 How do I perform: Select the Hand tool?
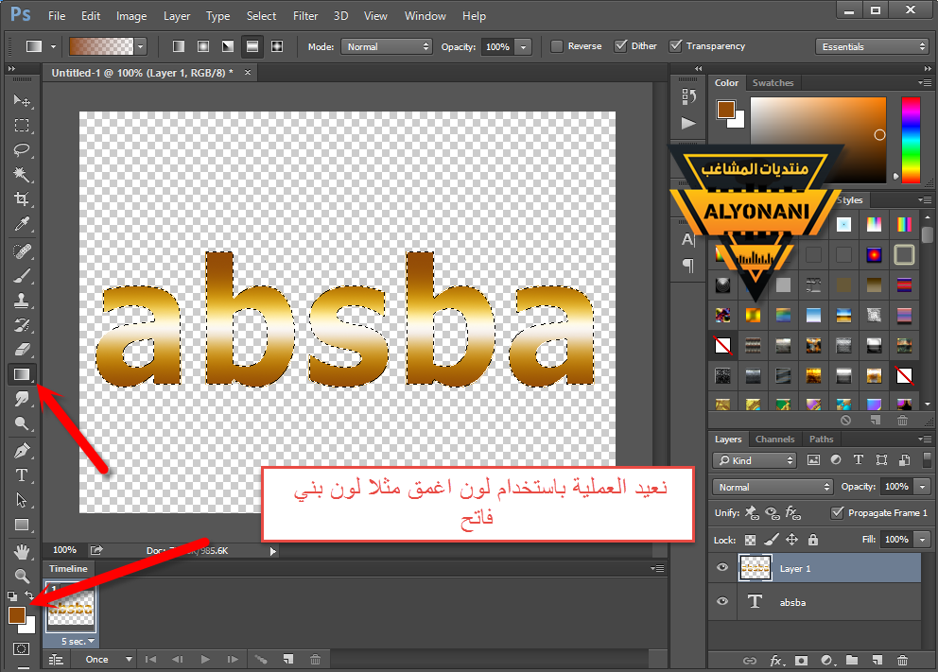(x=22, y=551)
